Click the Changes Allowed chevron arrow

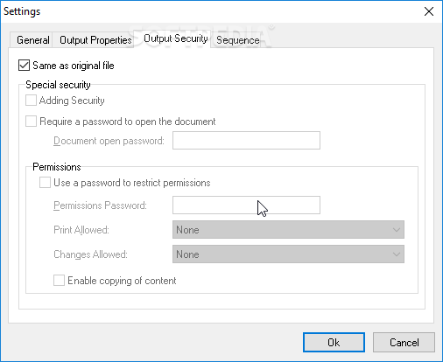pos(397,254)
